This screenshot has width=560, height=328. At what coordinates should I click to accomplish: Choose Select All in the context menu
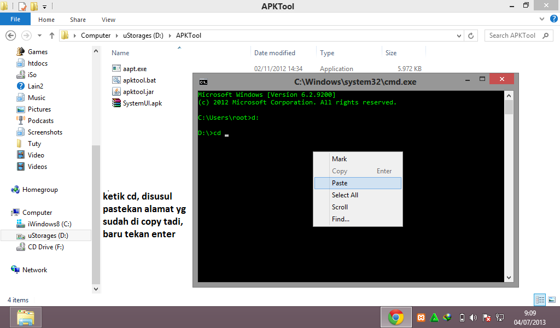(x=358, y=195)
